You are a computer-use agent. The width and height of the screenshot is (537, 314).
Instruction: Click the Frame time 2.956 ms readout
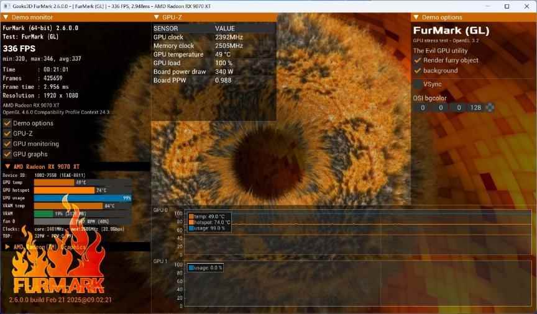[35, 87]
